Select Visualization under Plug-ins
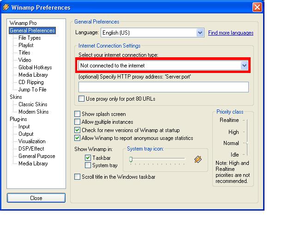Image resolution: width=300 pixels, height=230 pixels. tap(32, 141)
